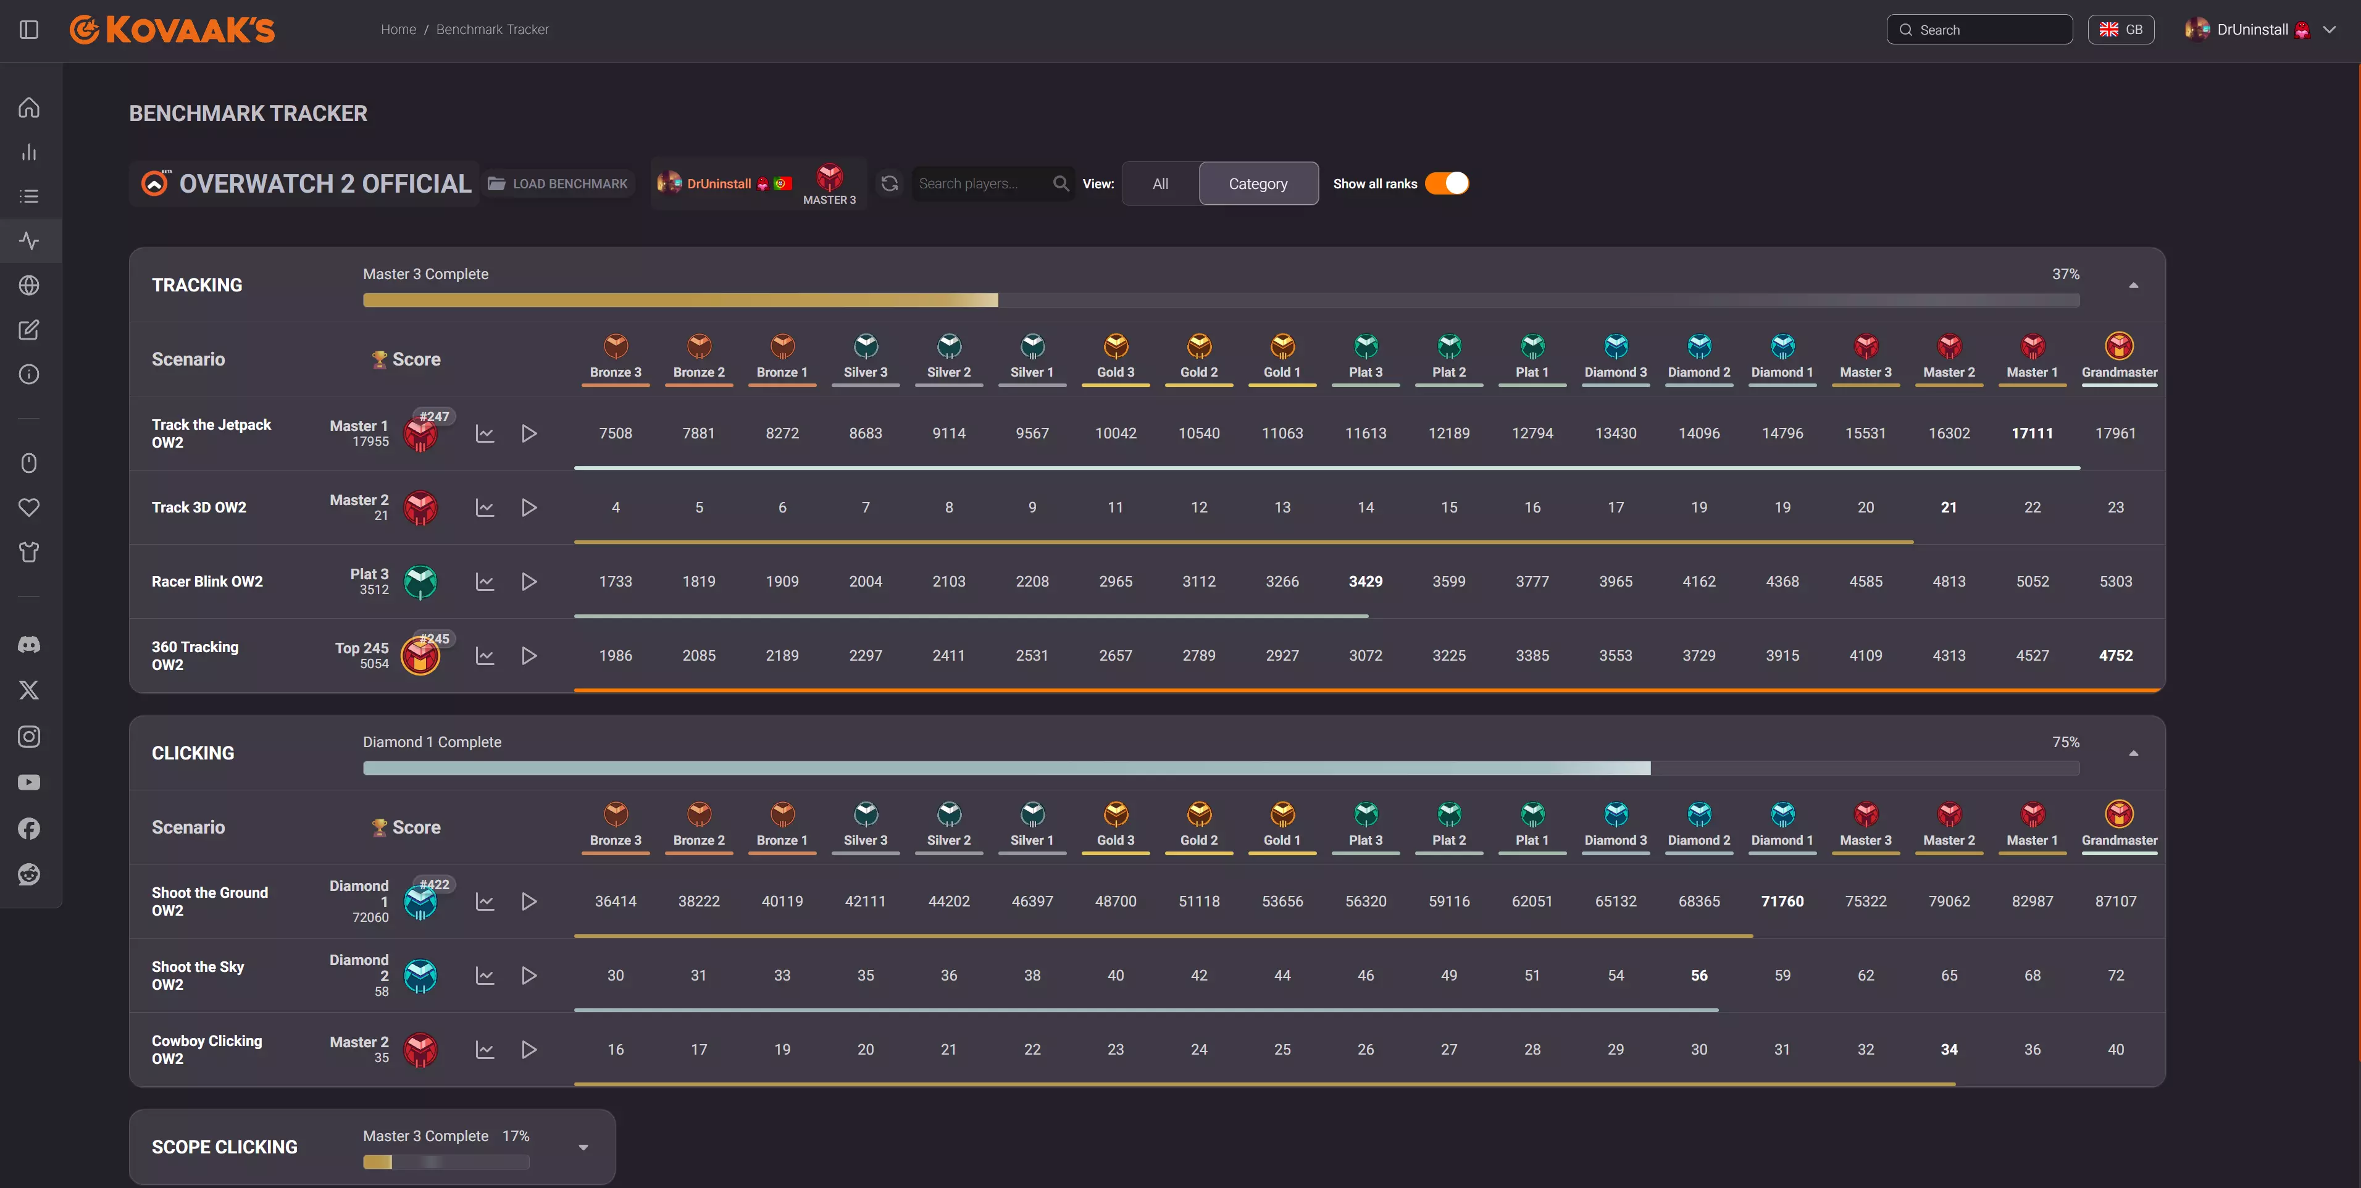2361x1188 pixels.
Task: Collapse the Tracking category section
Action: pos(2133,285)
